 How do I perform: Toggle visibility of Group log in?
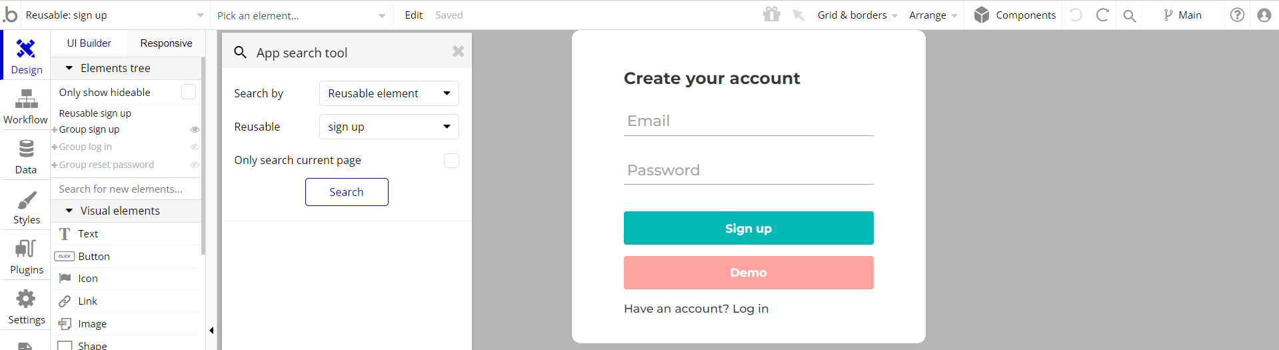coord(195,147)
